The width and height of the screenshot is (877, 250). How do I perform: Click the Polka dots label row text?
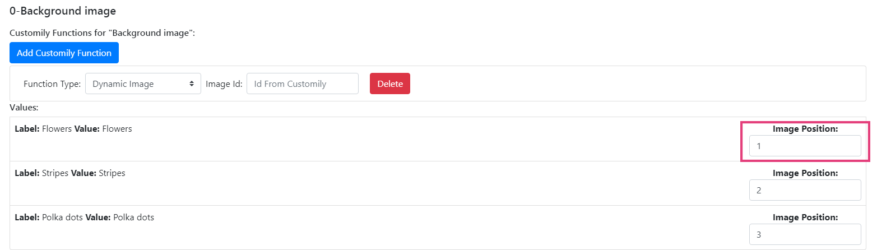pos(85,217)
